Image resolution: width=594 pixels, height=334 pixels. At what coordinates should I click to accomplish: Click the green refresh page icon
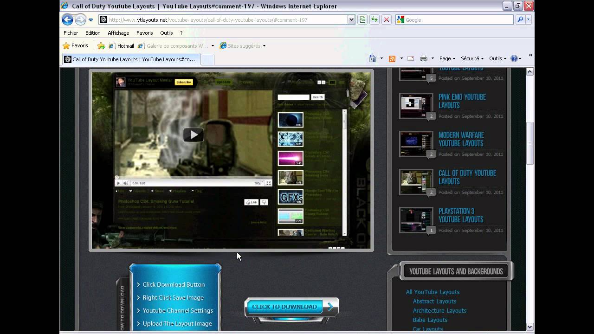[374, 20]
